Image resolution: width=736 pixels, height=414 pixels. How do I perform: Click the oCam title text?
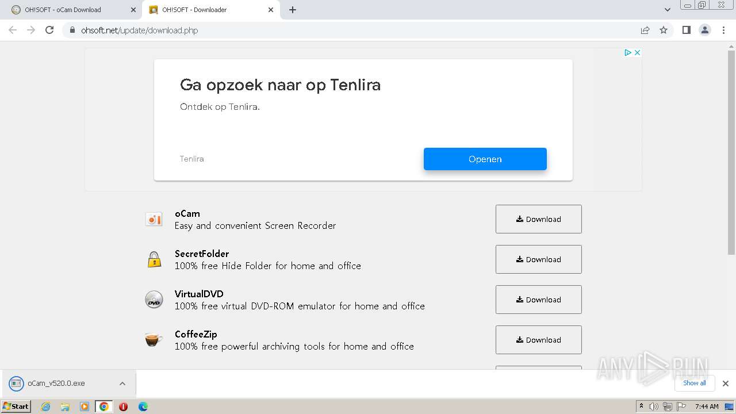pos(187,213)
